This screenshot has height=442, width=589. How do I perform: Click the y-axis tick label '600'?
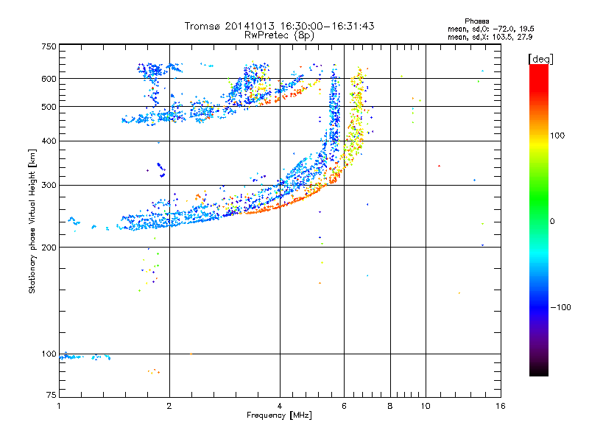pyautogui.click(x=49, y=79)
